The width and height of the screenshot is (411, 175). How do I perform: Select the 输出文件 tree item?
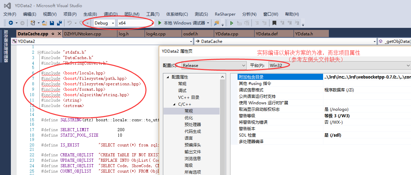192,152
